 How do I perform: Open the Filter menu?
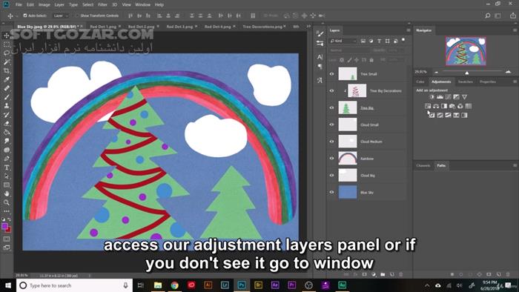[102, 4]
